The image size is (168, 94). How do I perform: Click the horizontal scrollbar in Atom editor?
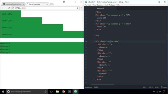pyautogui.click(x=102, y=85)
